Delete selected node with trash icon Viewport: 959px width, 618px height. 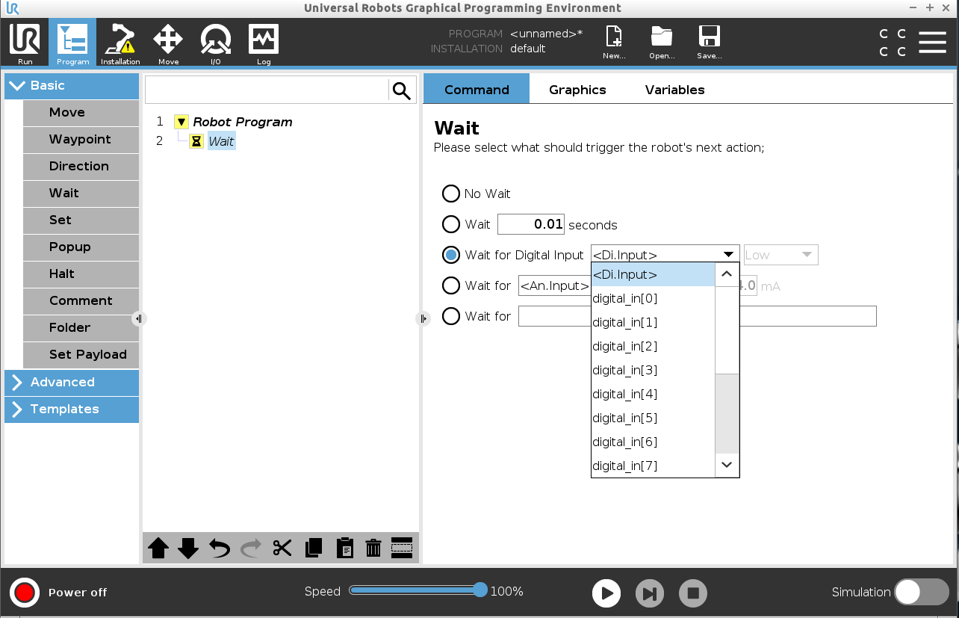coord(373,548)
